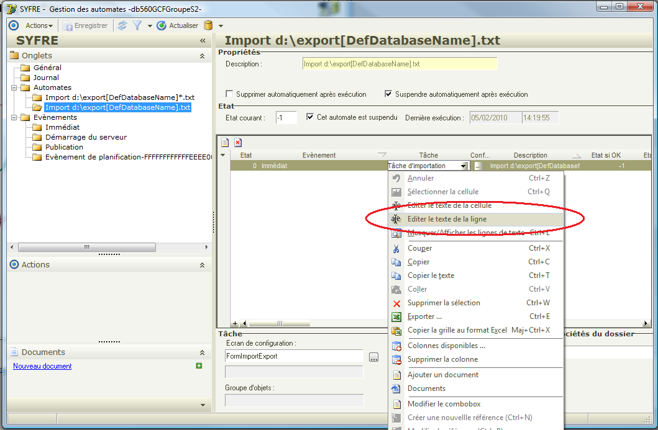Collapse the SYFRE side panel
This screenshot has height=430, width=658.
pos(203,41)
